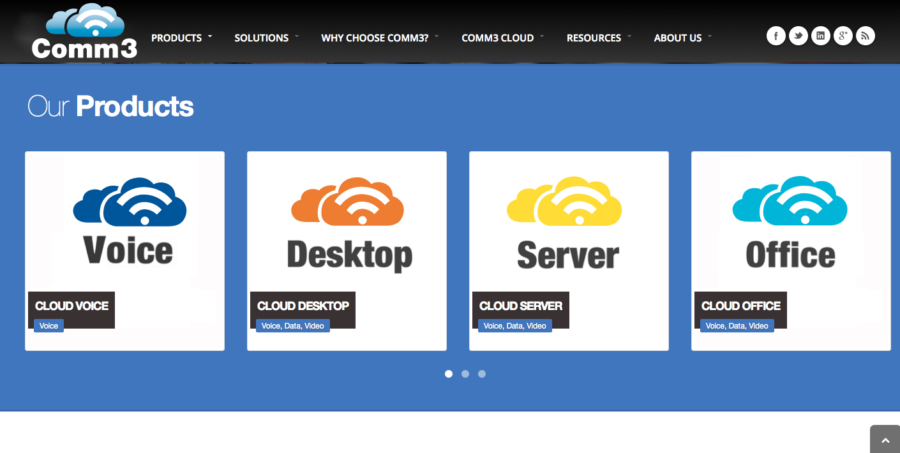900x453 pixels.
Task: Click the Voice tag under Cloud Voice
Action: point(49,325)
